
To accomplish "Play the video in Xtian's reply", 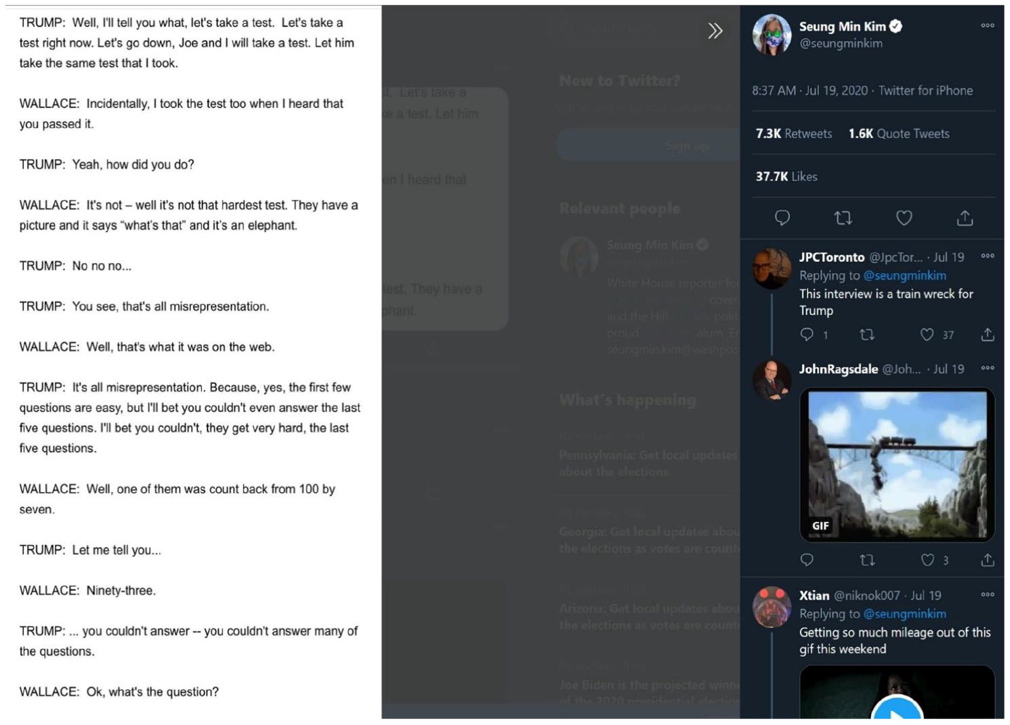I will (x=896, y=709).
